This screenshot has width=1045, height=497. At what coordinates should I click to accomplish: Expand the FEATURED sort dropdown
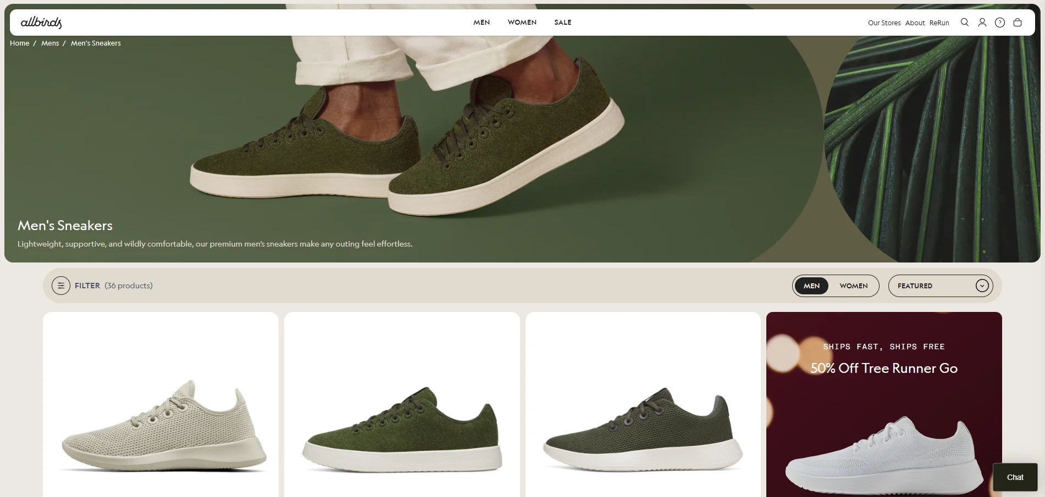click(x=941, y=286)
